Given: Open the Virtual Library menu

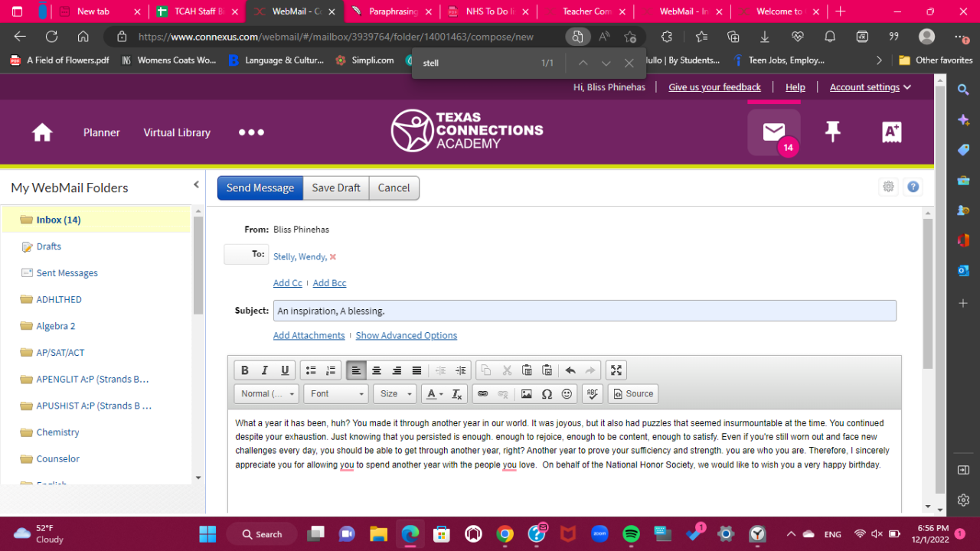Looking at the screenshot, I should click(x=177, y=132).
